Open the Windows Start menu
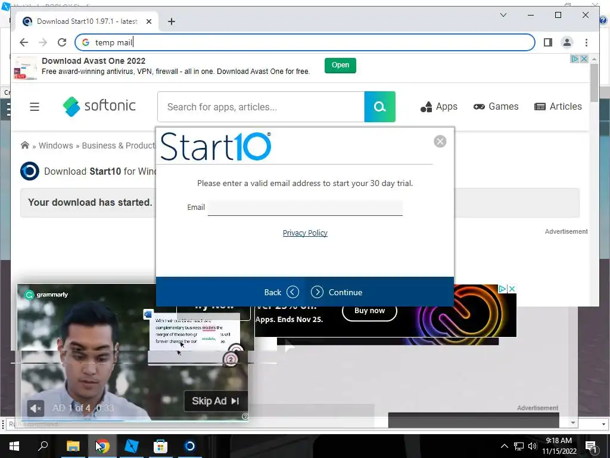 point(14,446)
